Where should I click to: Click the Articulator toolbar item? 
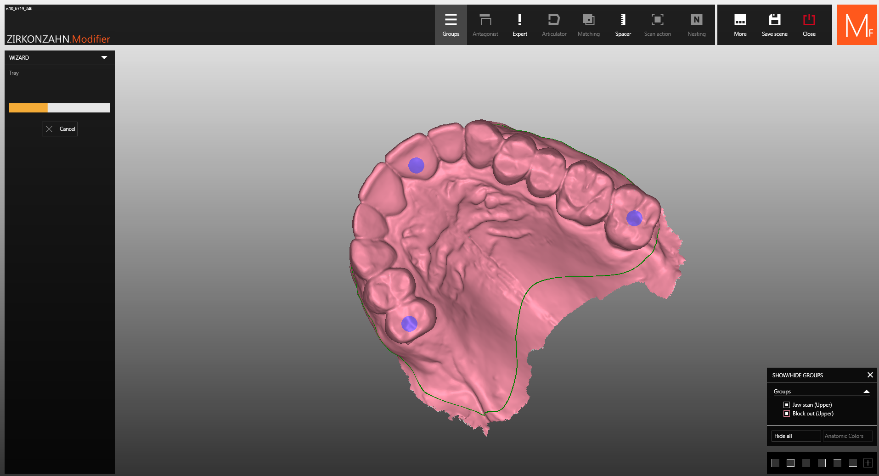click(x=554, y=25)
